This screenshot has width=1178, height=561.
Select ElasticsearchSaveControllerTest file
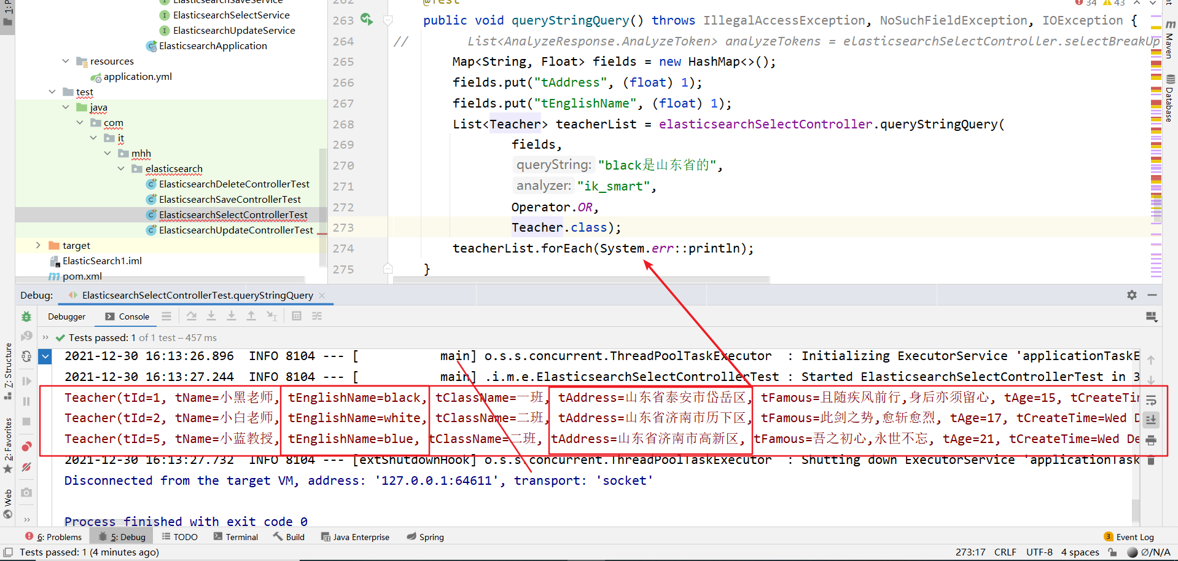(224, 199)
